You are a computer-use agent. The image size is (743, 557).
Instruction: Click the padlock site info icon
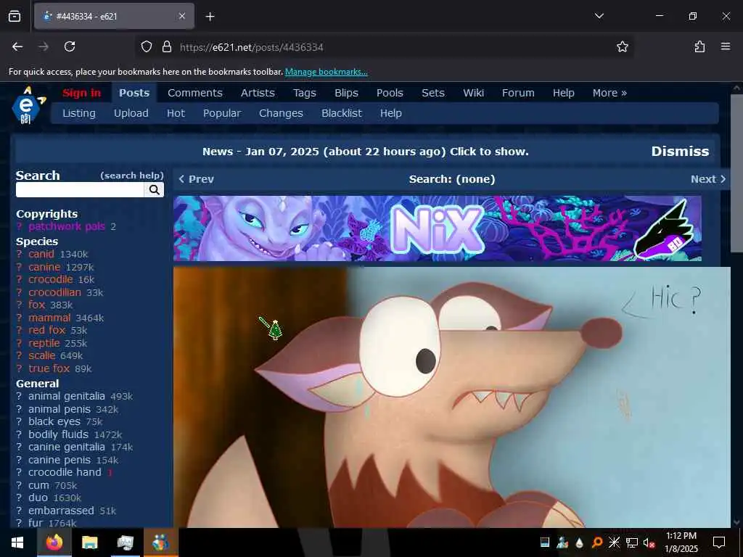tap(166, 46)
